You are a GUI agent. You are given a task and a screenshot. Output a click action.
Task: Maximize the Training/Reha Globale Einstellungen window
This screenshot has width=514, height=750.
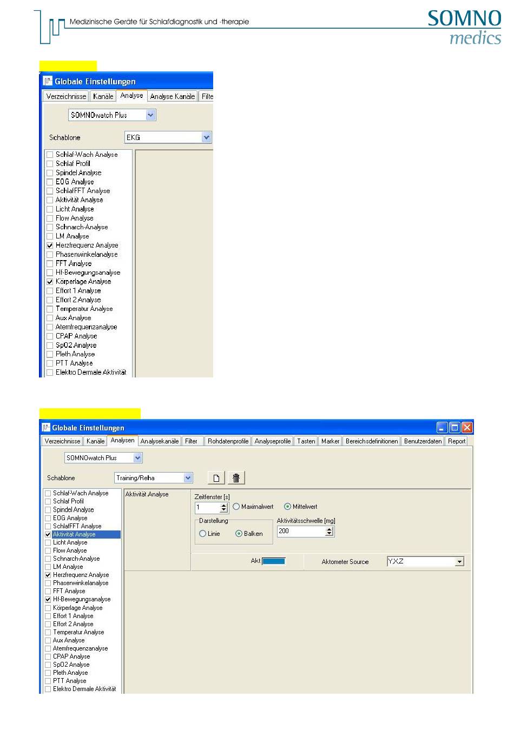tap(454, 428)
